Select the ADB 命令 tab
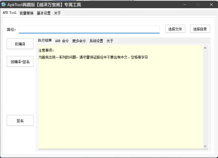 (62, 41)
